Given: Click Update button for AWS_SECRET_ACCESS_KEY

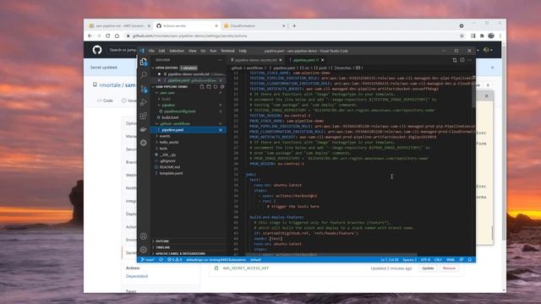Looking at the screenshot, I should click(x=428, y=269).
